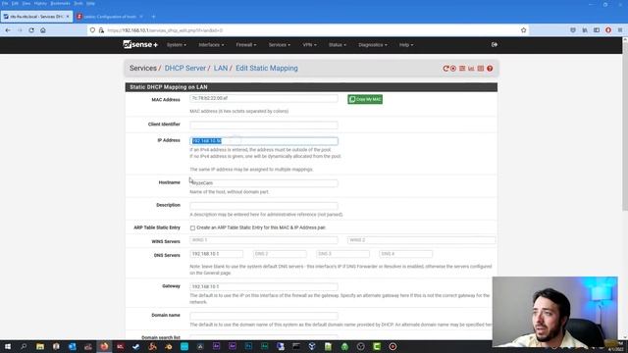628x353 pixels.
Task: Click the page vertical scrollbar thumb
Action: coord(625,126)
